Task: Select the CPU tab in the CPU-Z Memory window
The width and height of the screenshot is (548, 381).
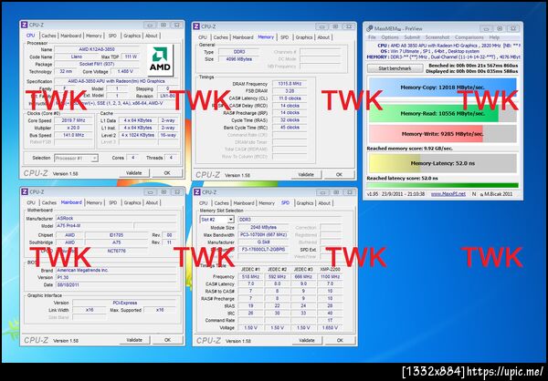Action: point(203,37)
